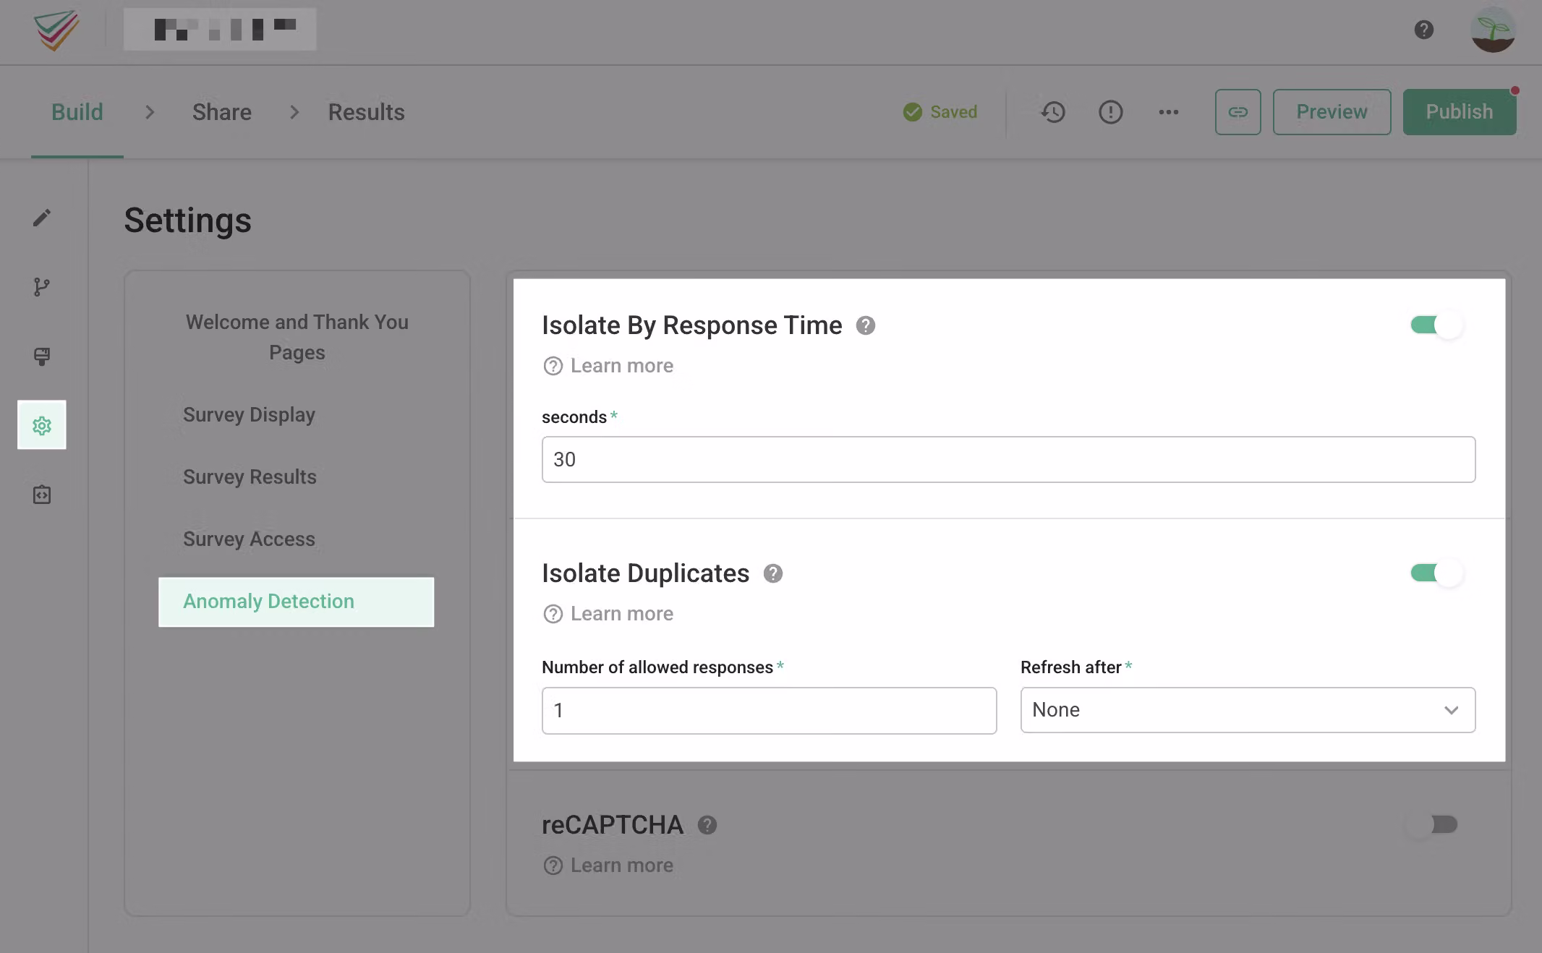The height and width of the screenshot is (953, 1542).
Task: Click the Preview button
Action: pyautogui.click(x=1332, y=112)
